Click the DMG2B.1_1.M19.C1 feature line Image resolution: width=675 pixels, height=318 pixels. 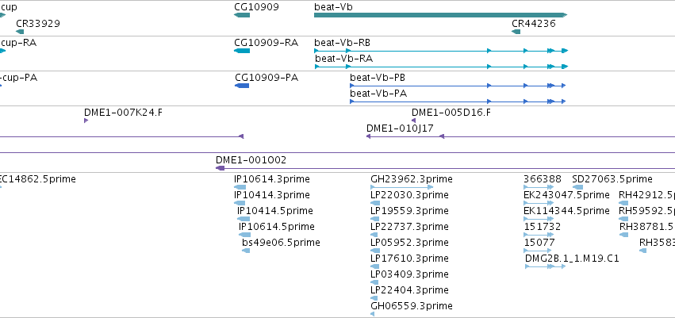tap(545, 266)
